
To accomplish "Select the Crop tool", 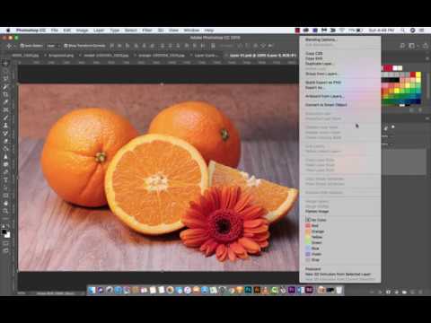I will tap(5, 94).
